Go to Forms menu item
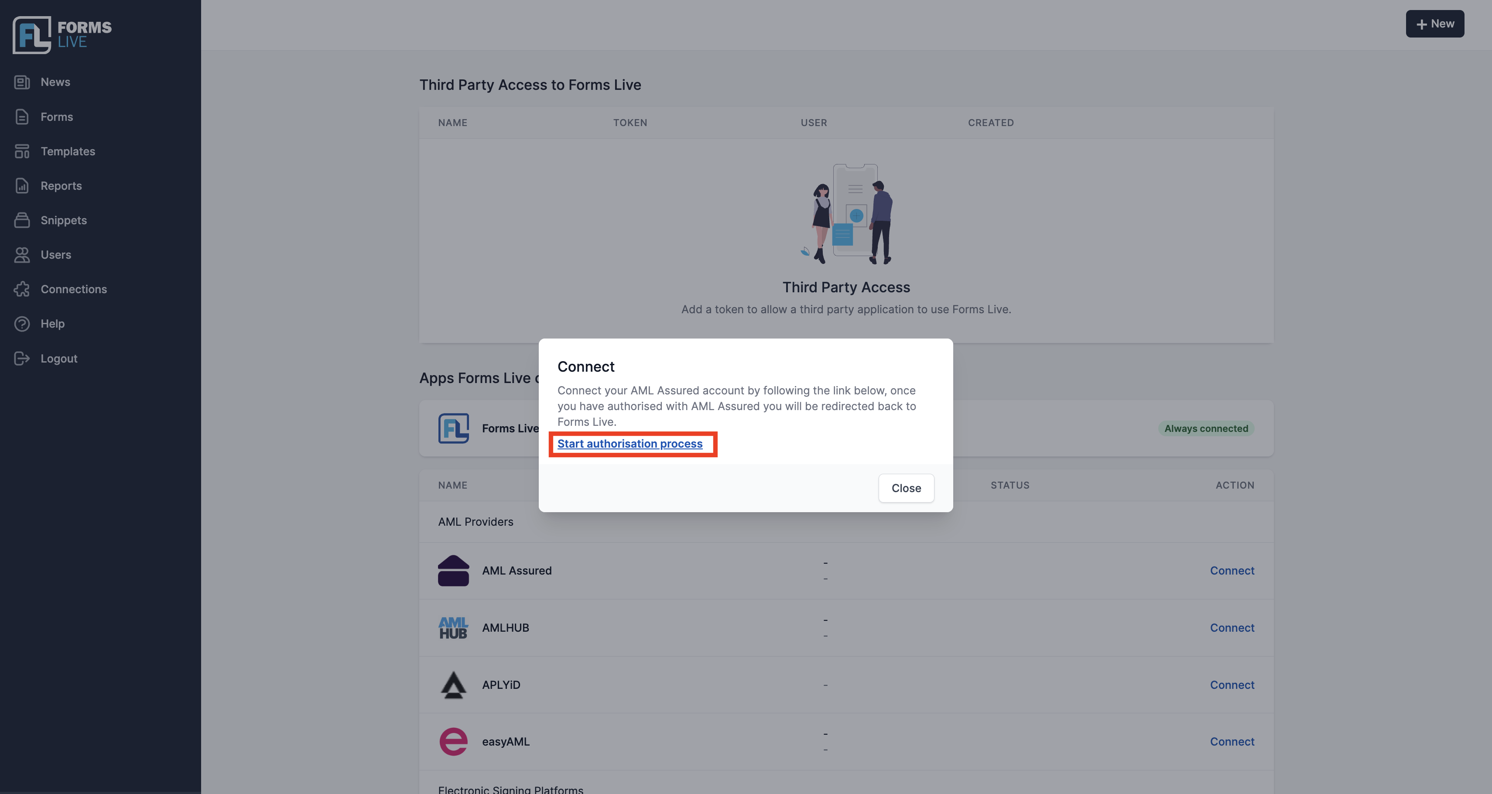Viewport: 1492px width, 794px height. click(x=57, y=117)
